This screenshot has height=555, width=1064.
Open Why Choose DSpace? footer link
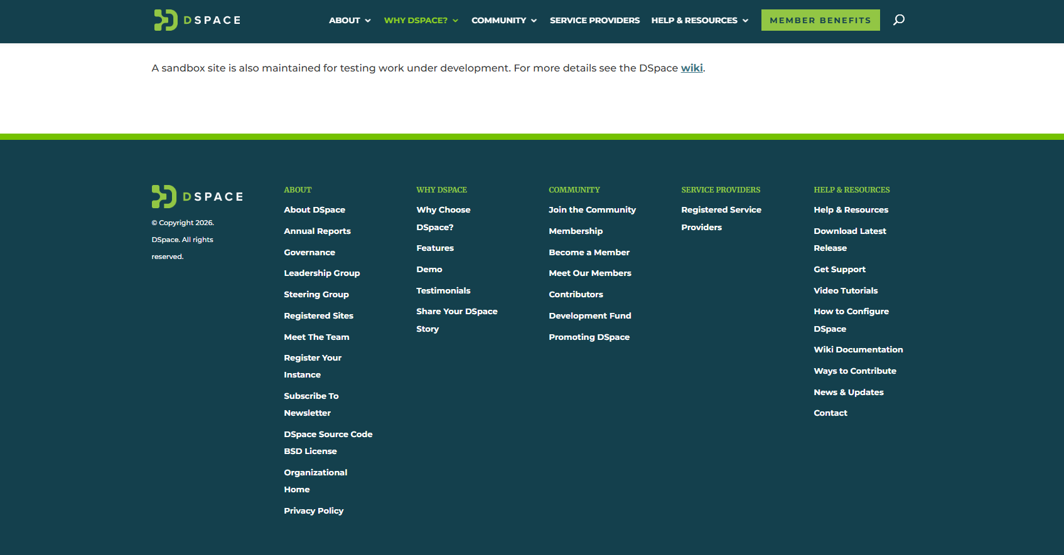tap(443, 218)
